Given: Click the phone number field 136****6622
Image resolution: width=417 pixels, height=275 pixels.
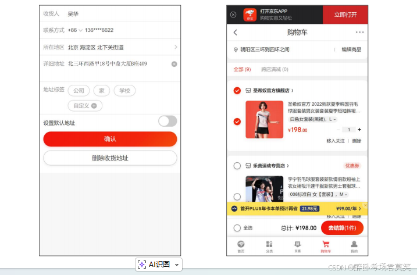Looking at the screenshot, I should pos(99,30).
